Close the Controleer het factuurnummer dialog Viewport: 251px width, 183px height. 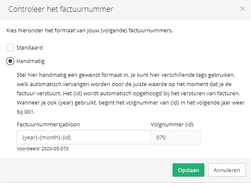(242, 9)
